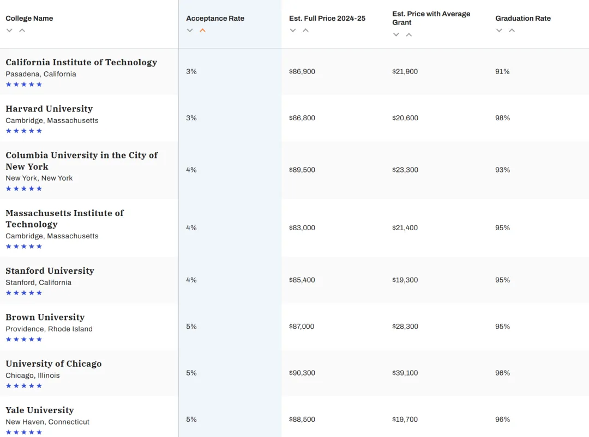Sort Est. Price with Average Grant descending

tap(396, 34)
